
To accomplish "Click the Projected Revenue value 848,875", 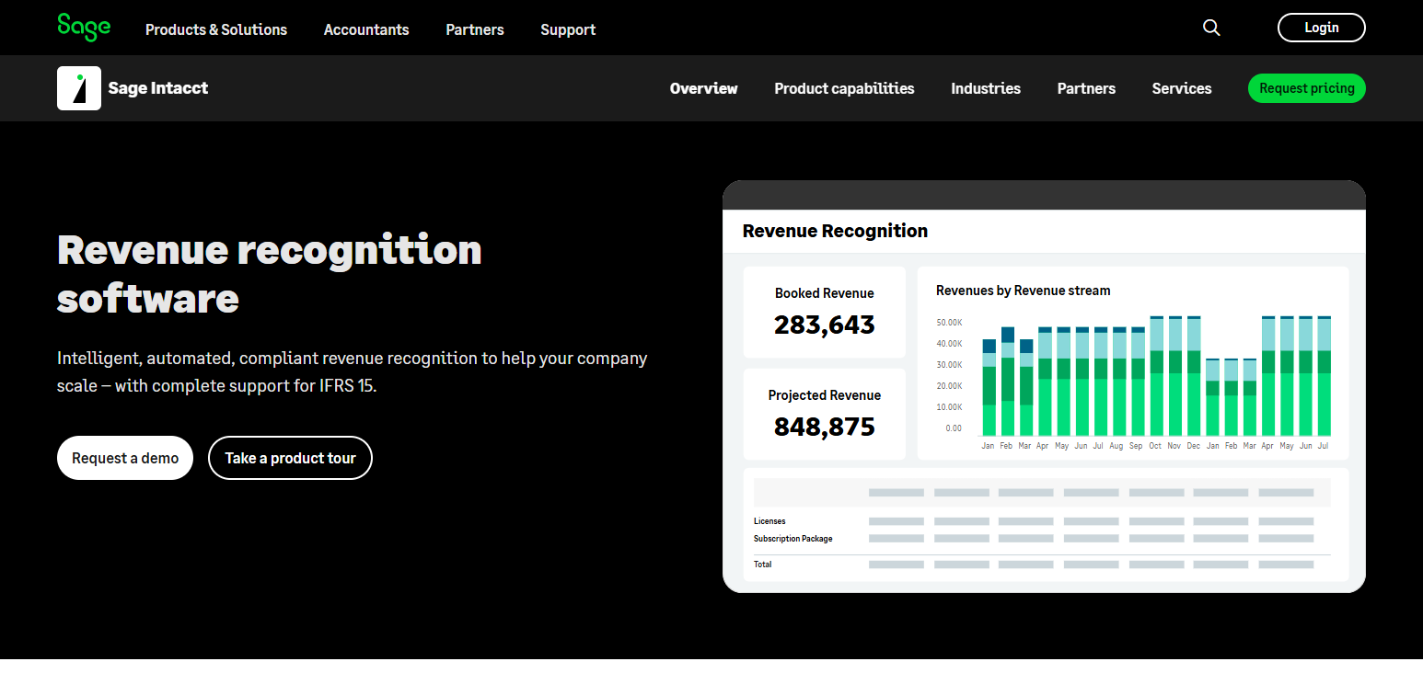I will [x=825, y=427].
